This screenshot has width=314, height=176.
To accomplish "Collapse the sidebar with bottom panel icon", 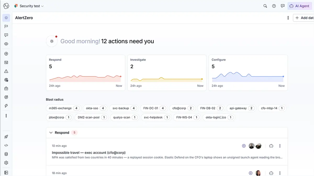I will point(6,173).
